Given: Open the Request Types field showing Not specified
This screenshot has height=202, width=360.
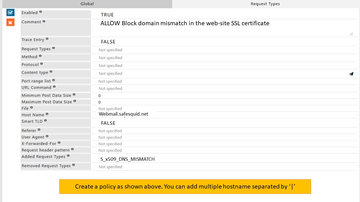Looking at the screenshot, I should pos(224,50).
